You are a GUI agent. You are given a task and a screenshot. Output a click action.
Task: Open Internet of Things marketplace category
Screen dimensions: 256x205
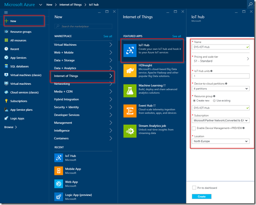[82, 76]
